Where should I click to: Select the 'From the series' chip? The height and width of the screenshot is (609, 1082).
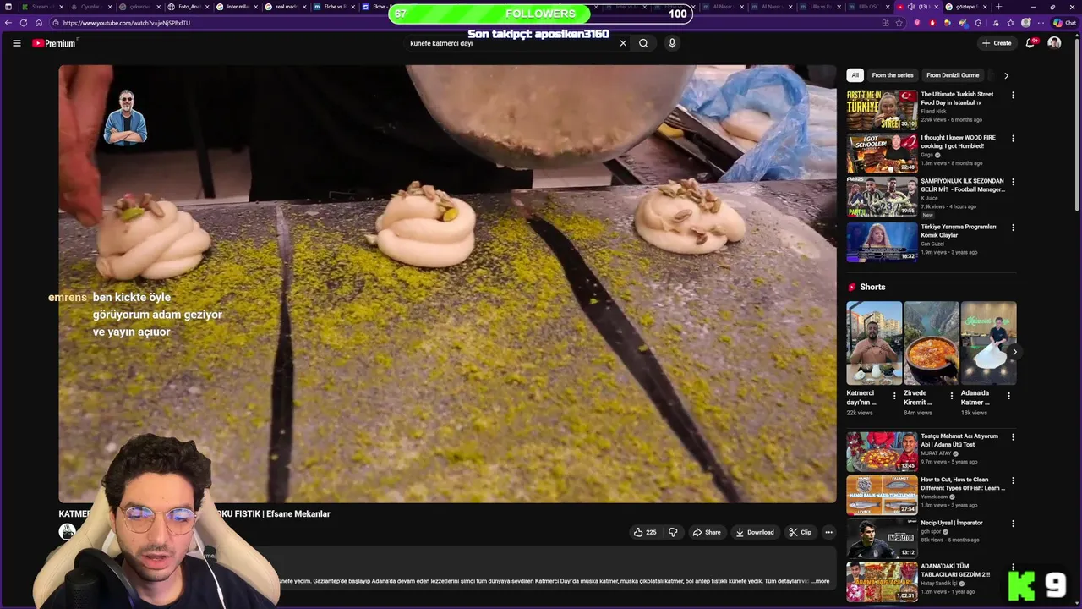893,75
